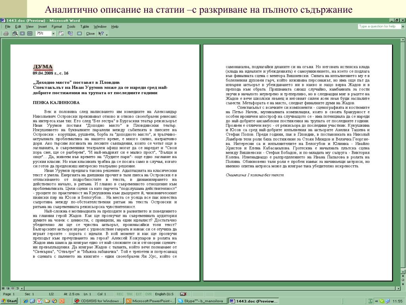Click the English (U.S language indicator
406x305 pixels.
(x=165, y=294)
